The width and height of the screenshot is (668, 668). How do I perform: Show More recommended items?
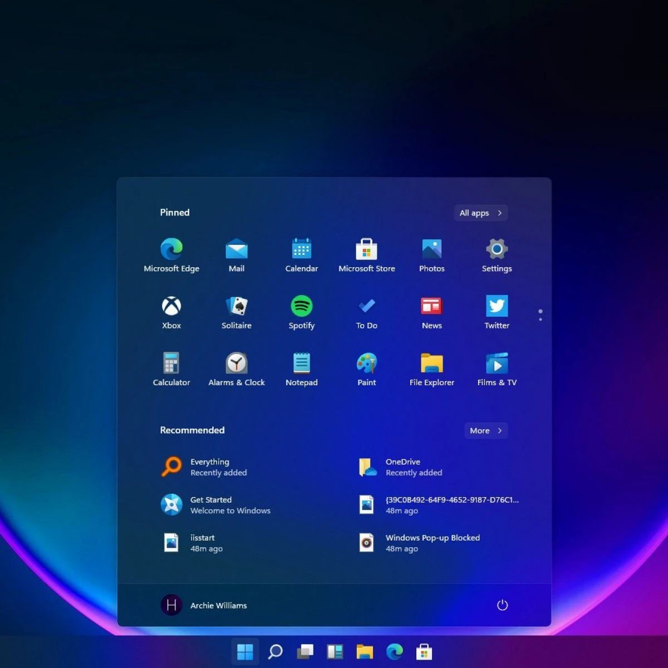tap(486, 430)
